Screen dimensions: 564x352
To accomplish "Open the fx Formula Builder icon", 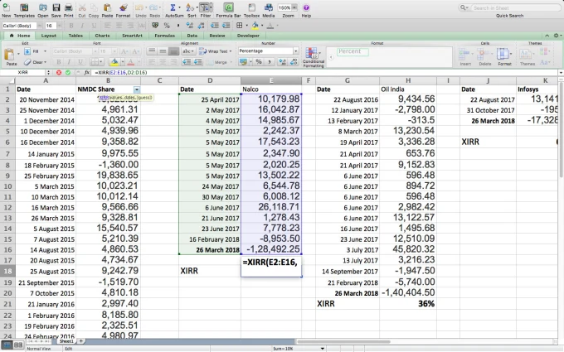I will click(87, 73).
